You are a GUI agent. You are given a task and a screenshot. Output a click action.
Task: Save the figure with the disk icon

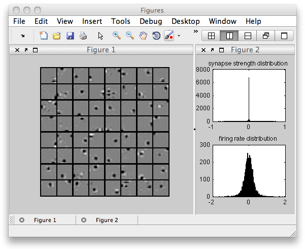pyautogui.click(x=70, y=36)
